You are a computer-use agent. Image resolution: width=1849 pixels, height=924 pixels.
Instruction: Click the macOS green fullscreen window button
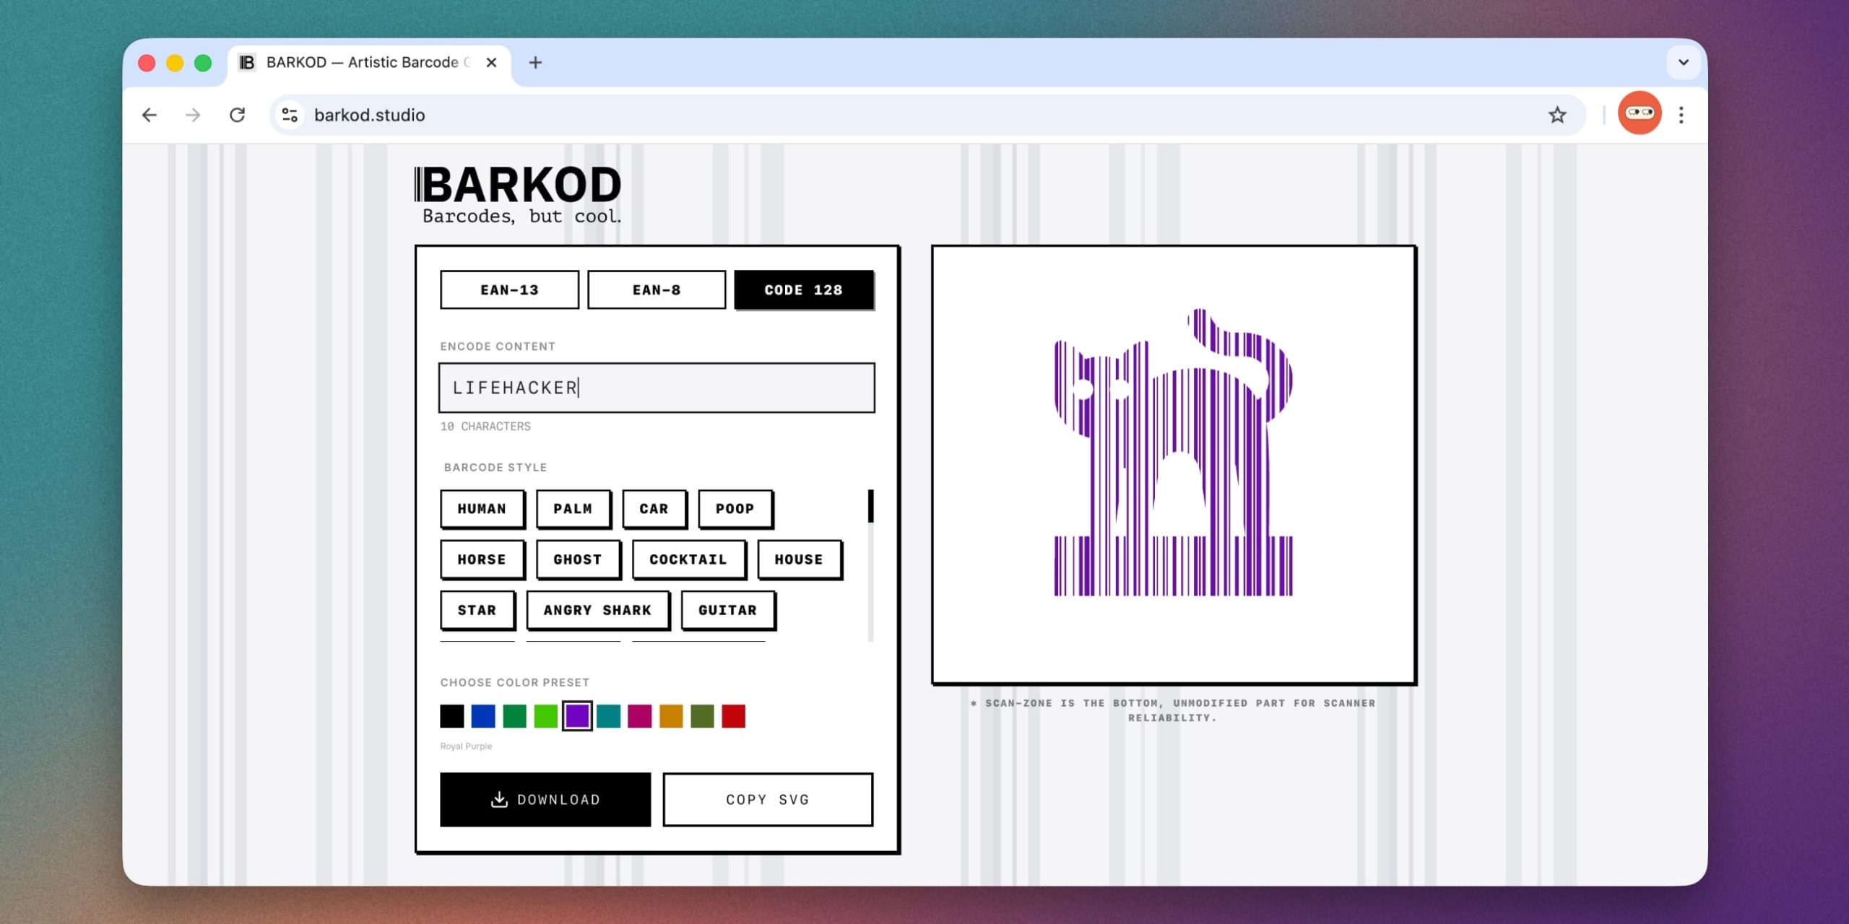coord(203,63)
